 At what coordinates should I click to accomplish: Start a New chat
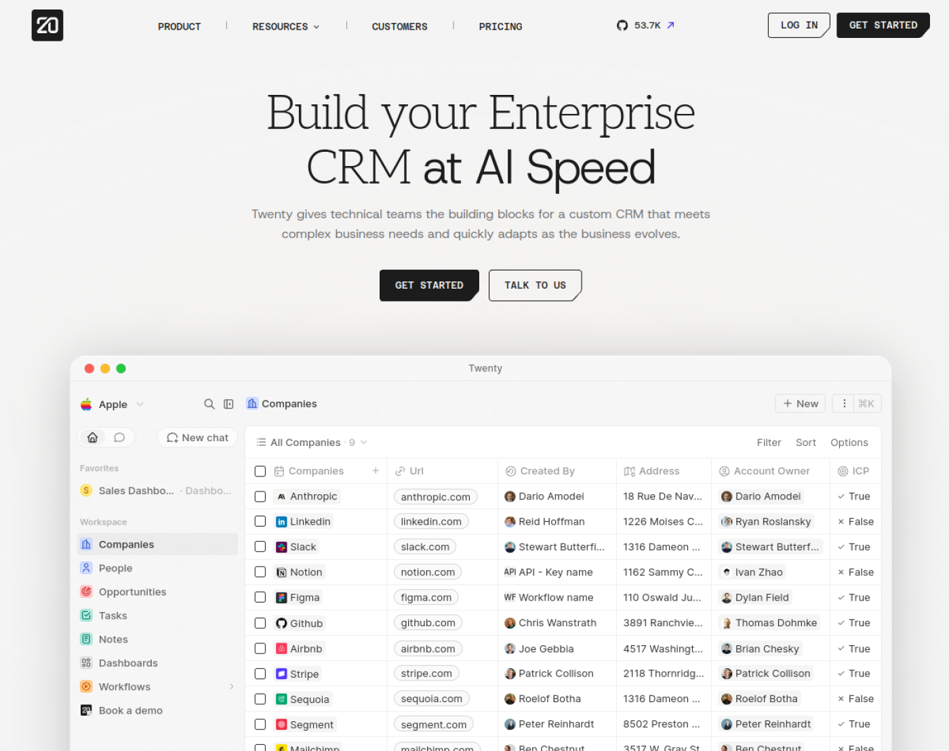(x=197, y=438)
